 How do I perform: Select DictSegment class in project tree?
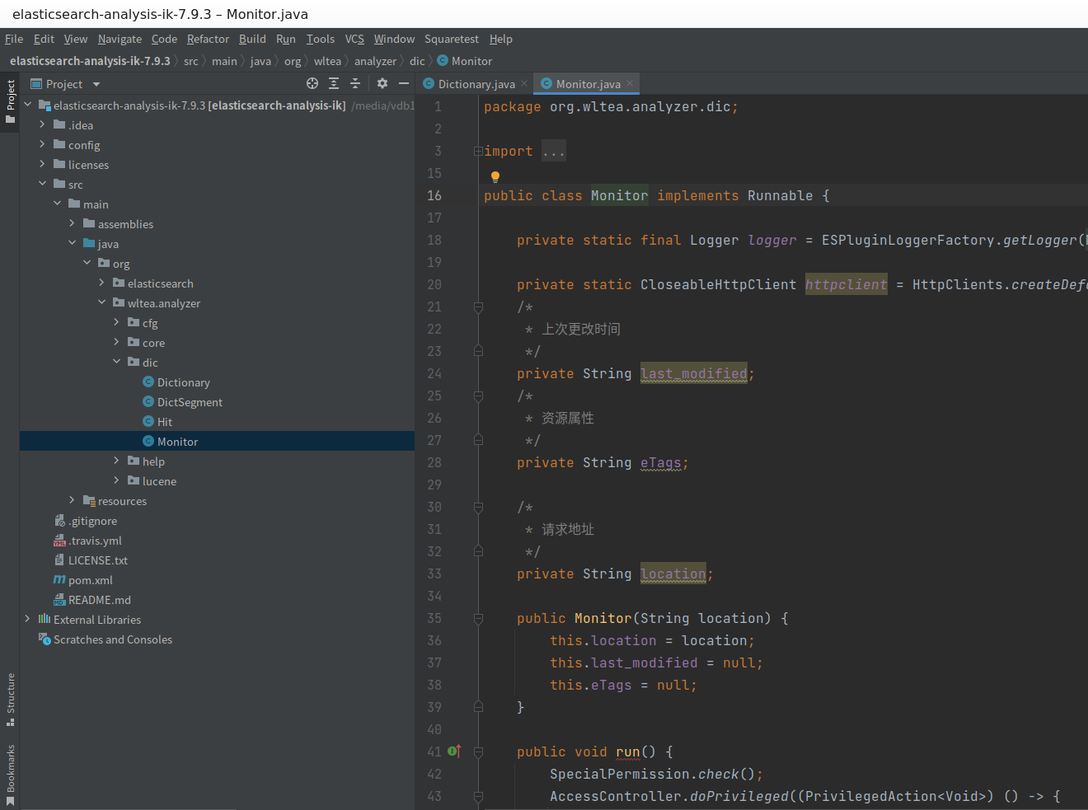(x=190, y=402)
